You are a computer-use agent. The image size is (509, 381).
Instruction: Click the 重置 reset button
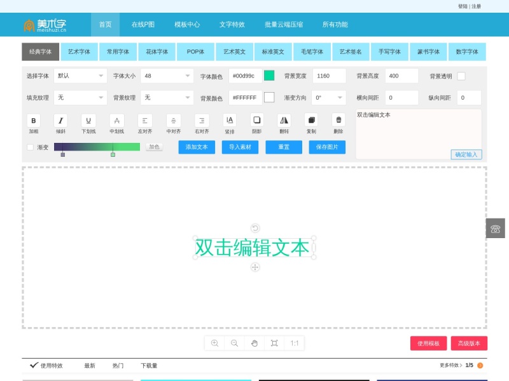pyautogui.click(x=284, y=147)
